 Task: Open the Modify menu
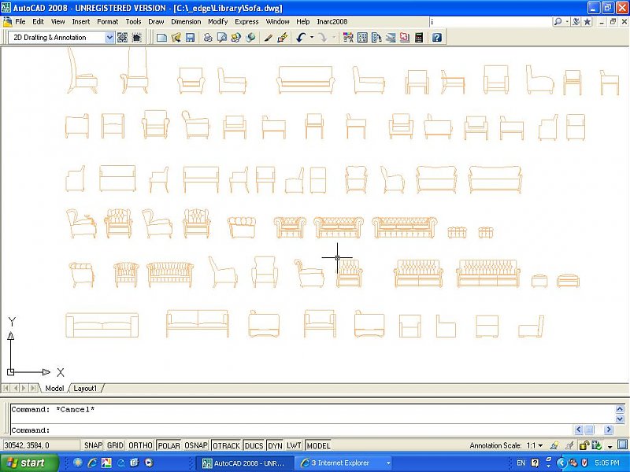pyautogui.click(x=218, y=22)
